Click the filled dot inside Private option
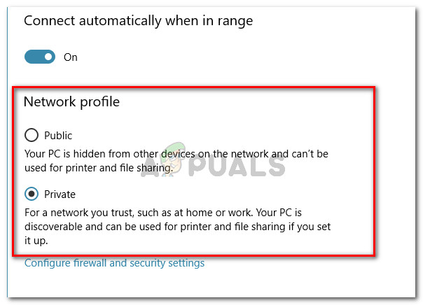 pos(31,194)
